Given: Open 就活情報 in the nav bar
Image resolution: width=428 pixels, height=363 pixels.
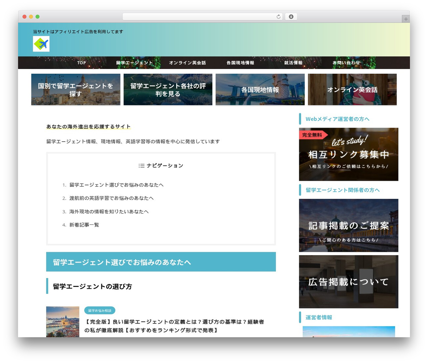Looking at the screenshot, I should point(293,63).
